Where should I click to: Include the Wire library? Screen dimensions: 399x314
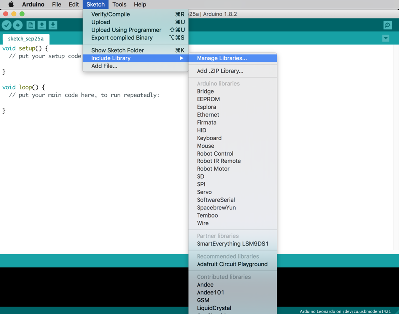point(232,223)
